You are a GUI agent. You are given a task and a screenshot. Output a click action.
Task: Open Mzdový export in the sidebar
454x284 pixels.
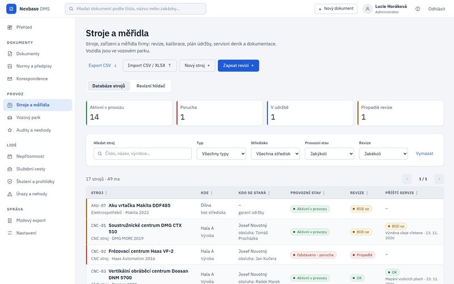(37, 220)
